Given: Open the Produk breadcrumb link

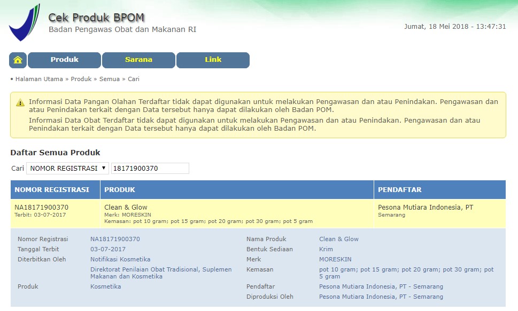Looking at the screenshot, I should (81, 79).
